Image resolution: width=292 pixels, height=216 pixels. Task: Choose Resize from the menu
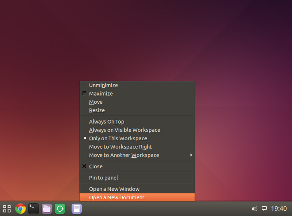coord(97,110)
